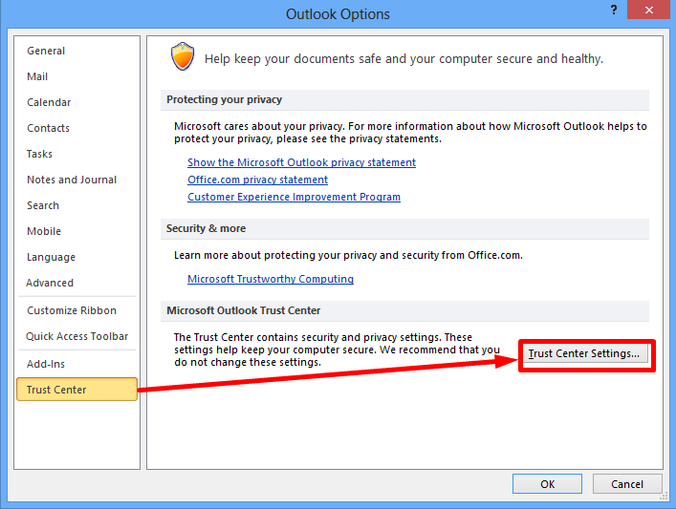The image size is (676, 509).
Task: Open Customer Experience Improvement Program link
Action: point(294,198)
